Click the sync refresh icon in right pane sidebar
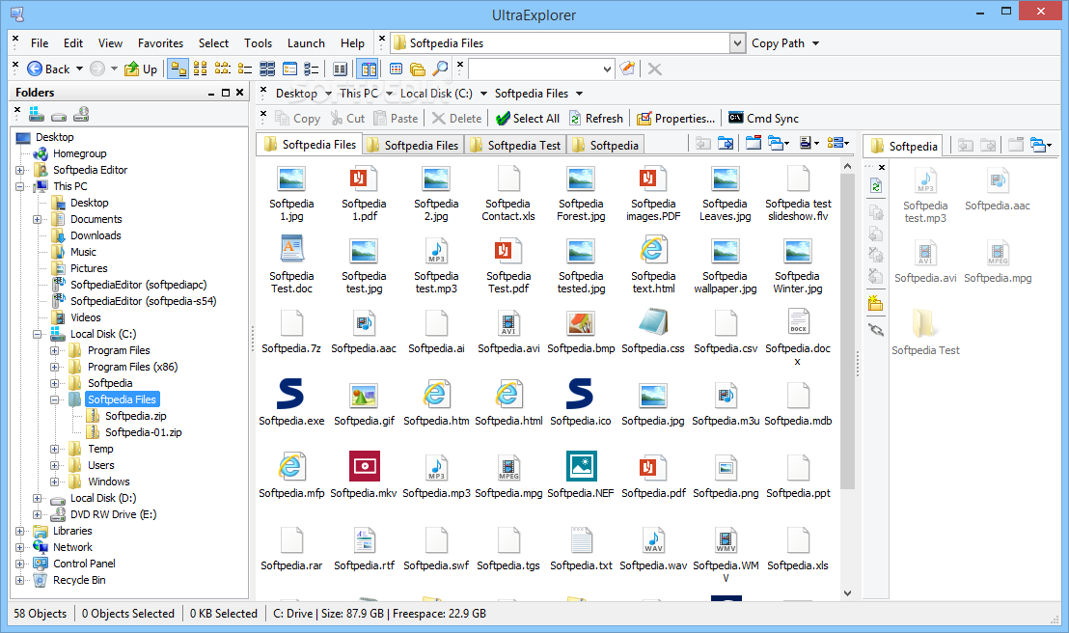Viewport: 1069px width, 633px height. click(x=876, y=185)
